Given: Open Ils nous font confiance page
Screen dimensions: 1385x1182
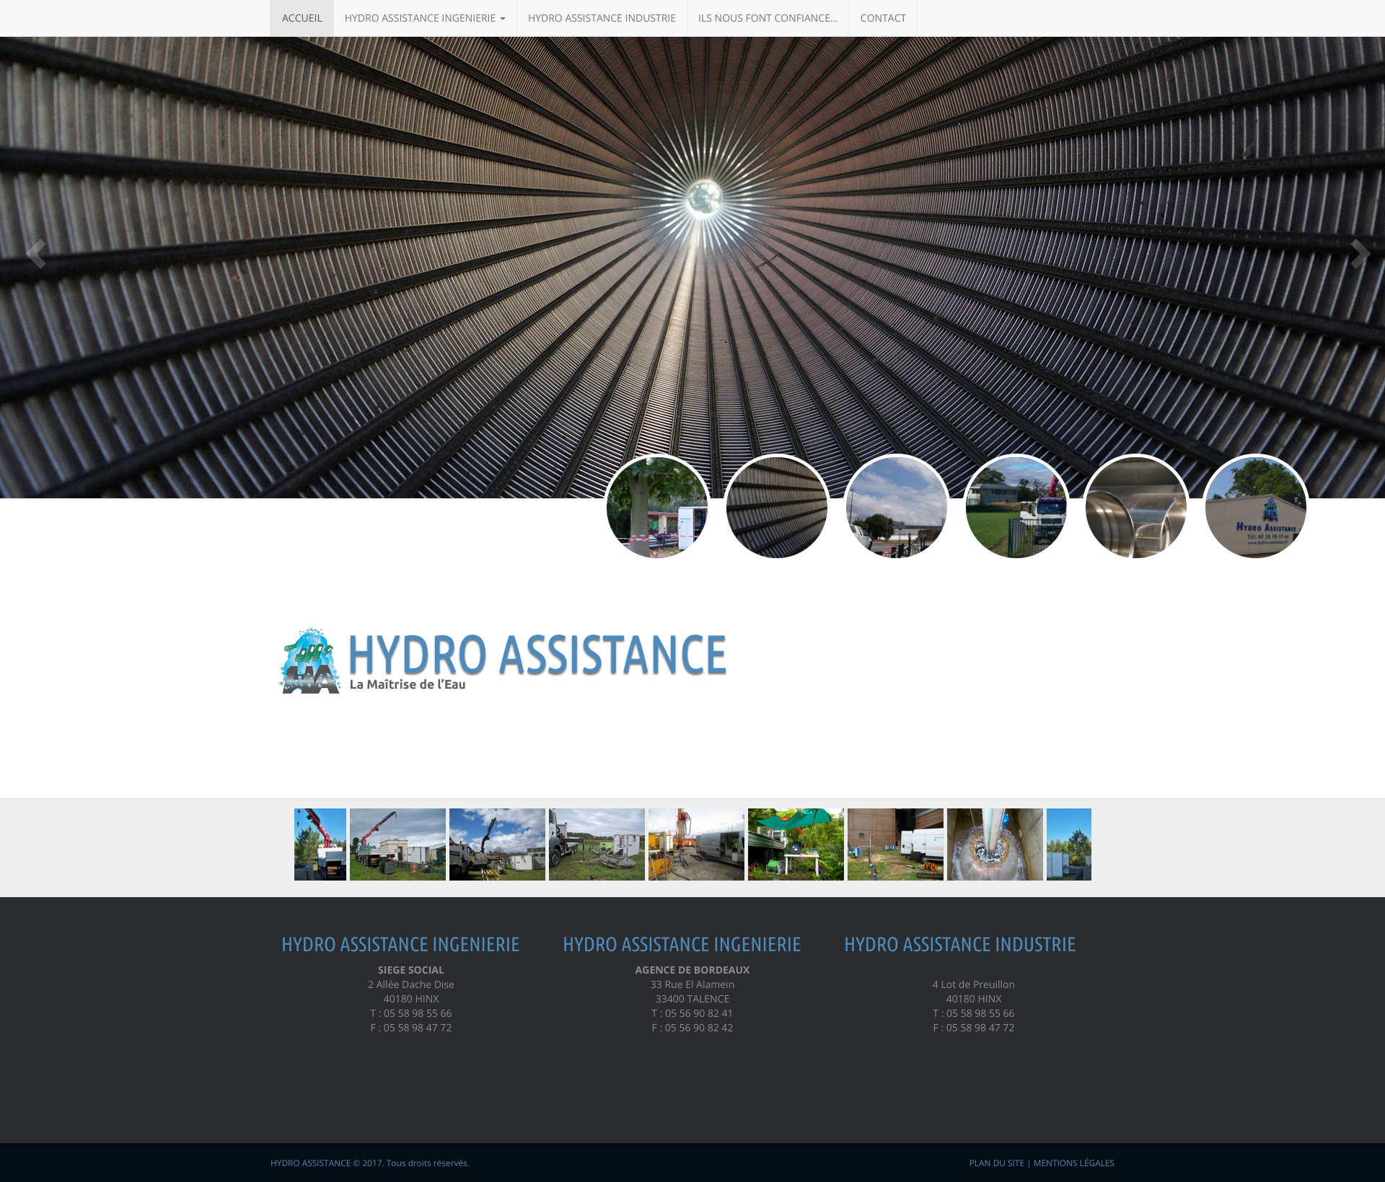Looking at the screenshot, I should pos(768,18).
